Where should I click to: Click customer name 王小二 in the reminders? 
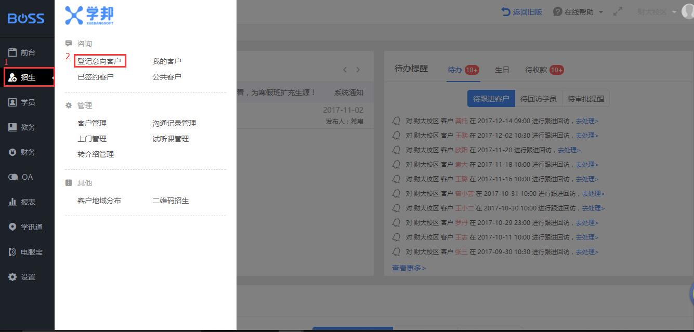pos(464,208)
